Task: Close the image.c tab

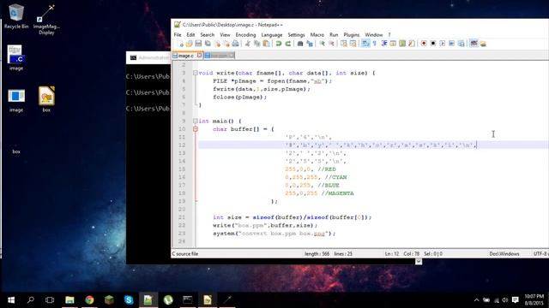Action: [199, 55]
